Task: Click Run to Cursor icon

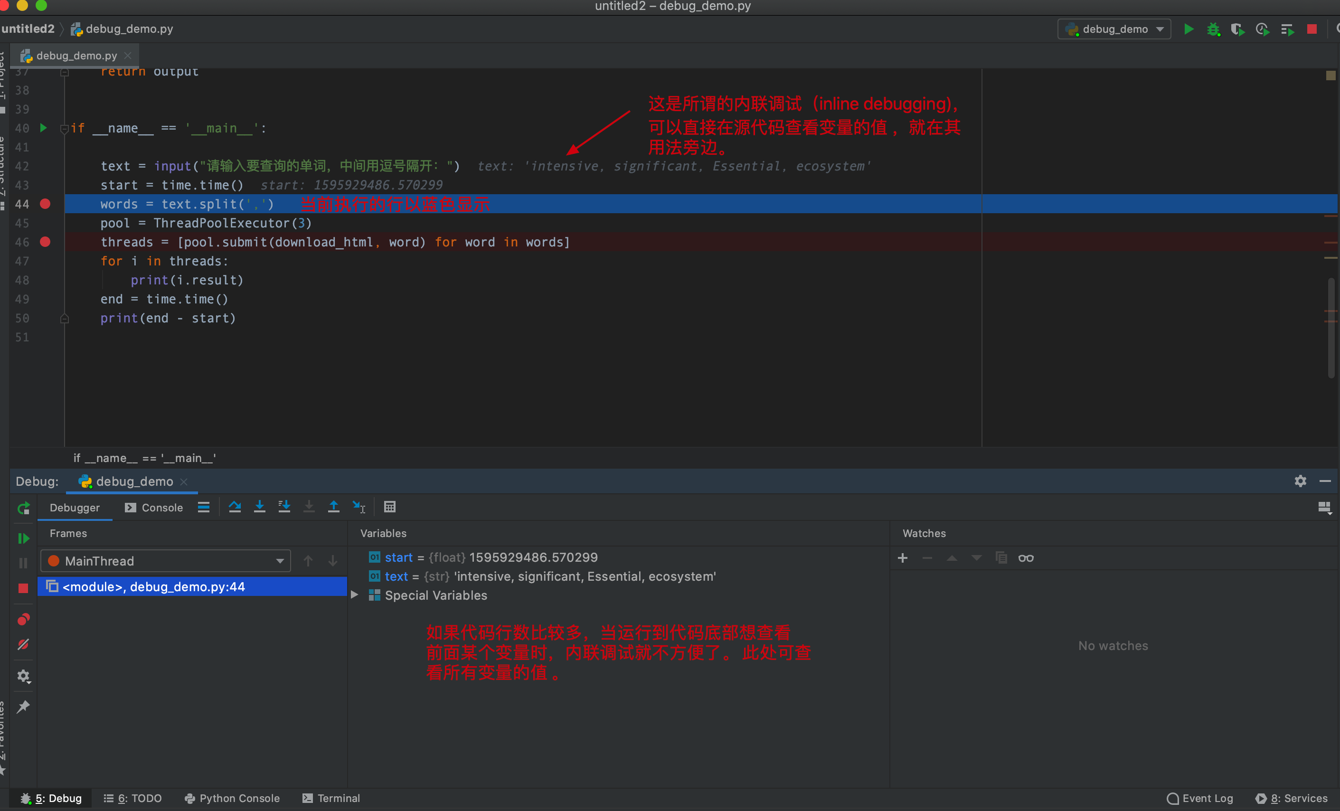Action: pos(359,507)
